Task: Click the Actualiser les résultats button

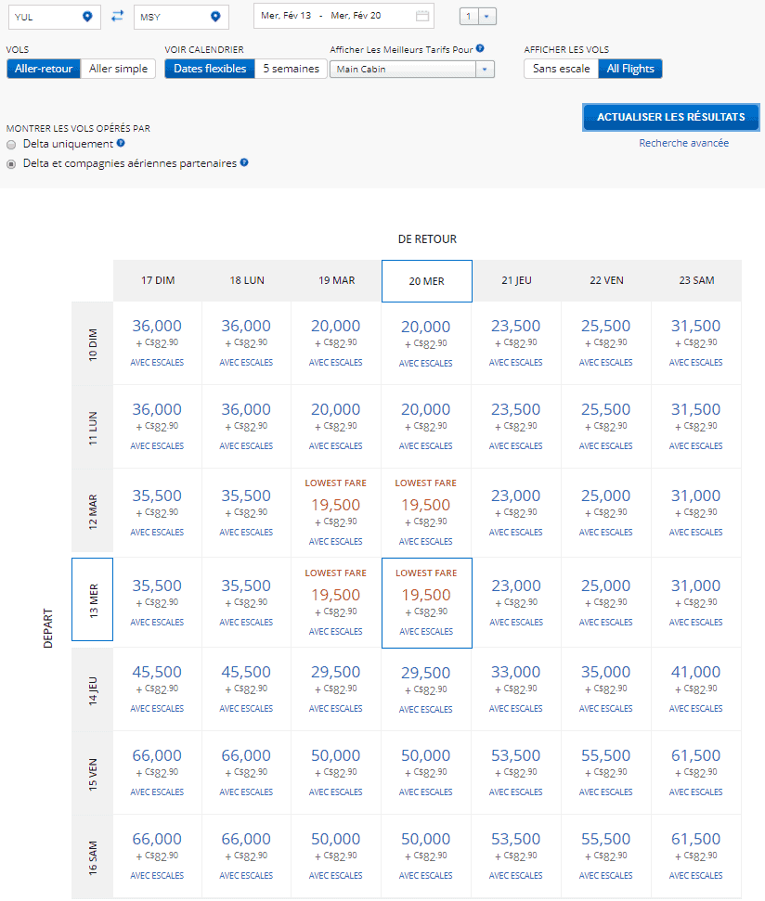Action: (x=670, y=117)
